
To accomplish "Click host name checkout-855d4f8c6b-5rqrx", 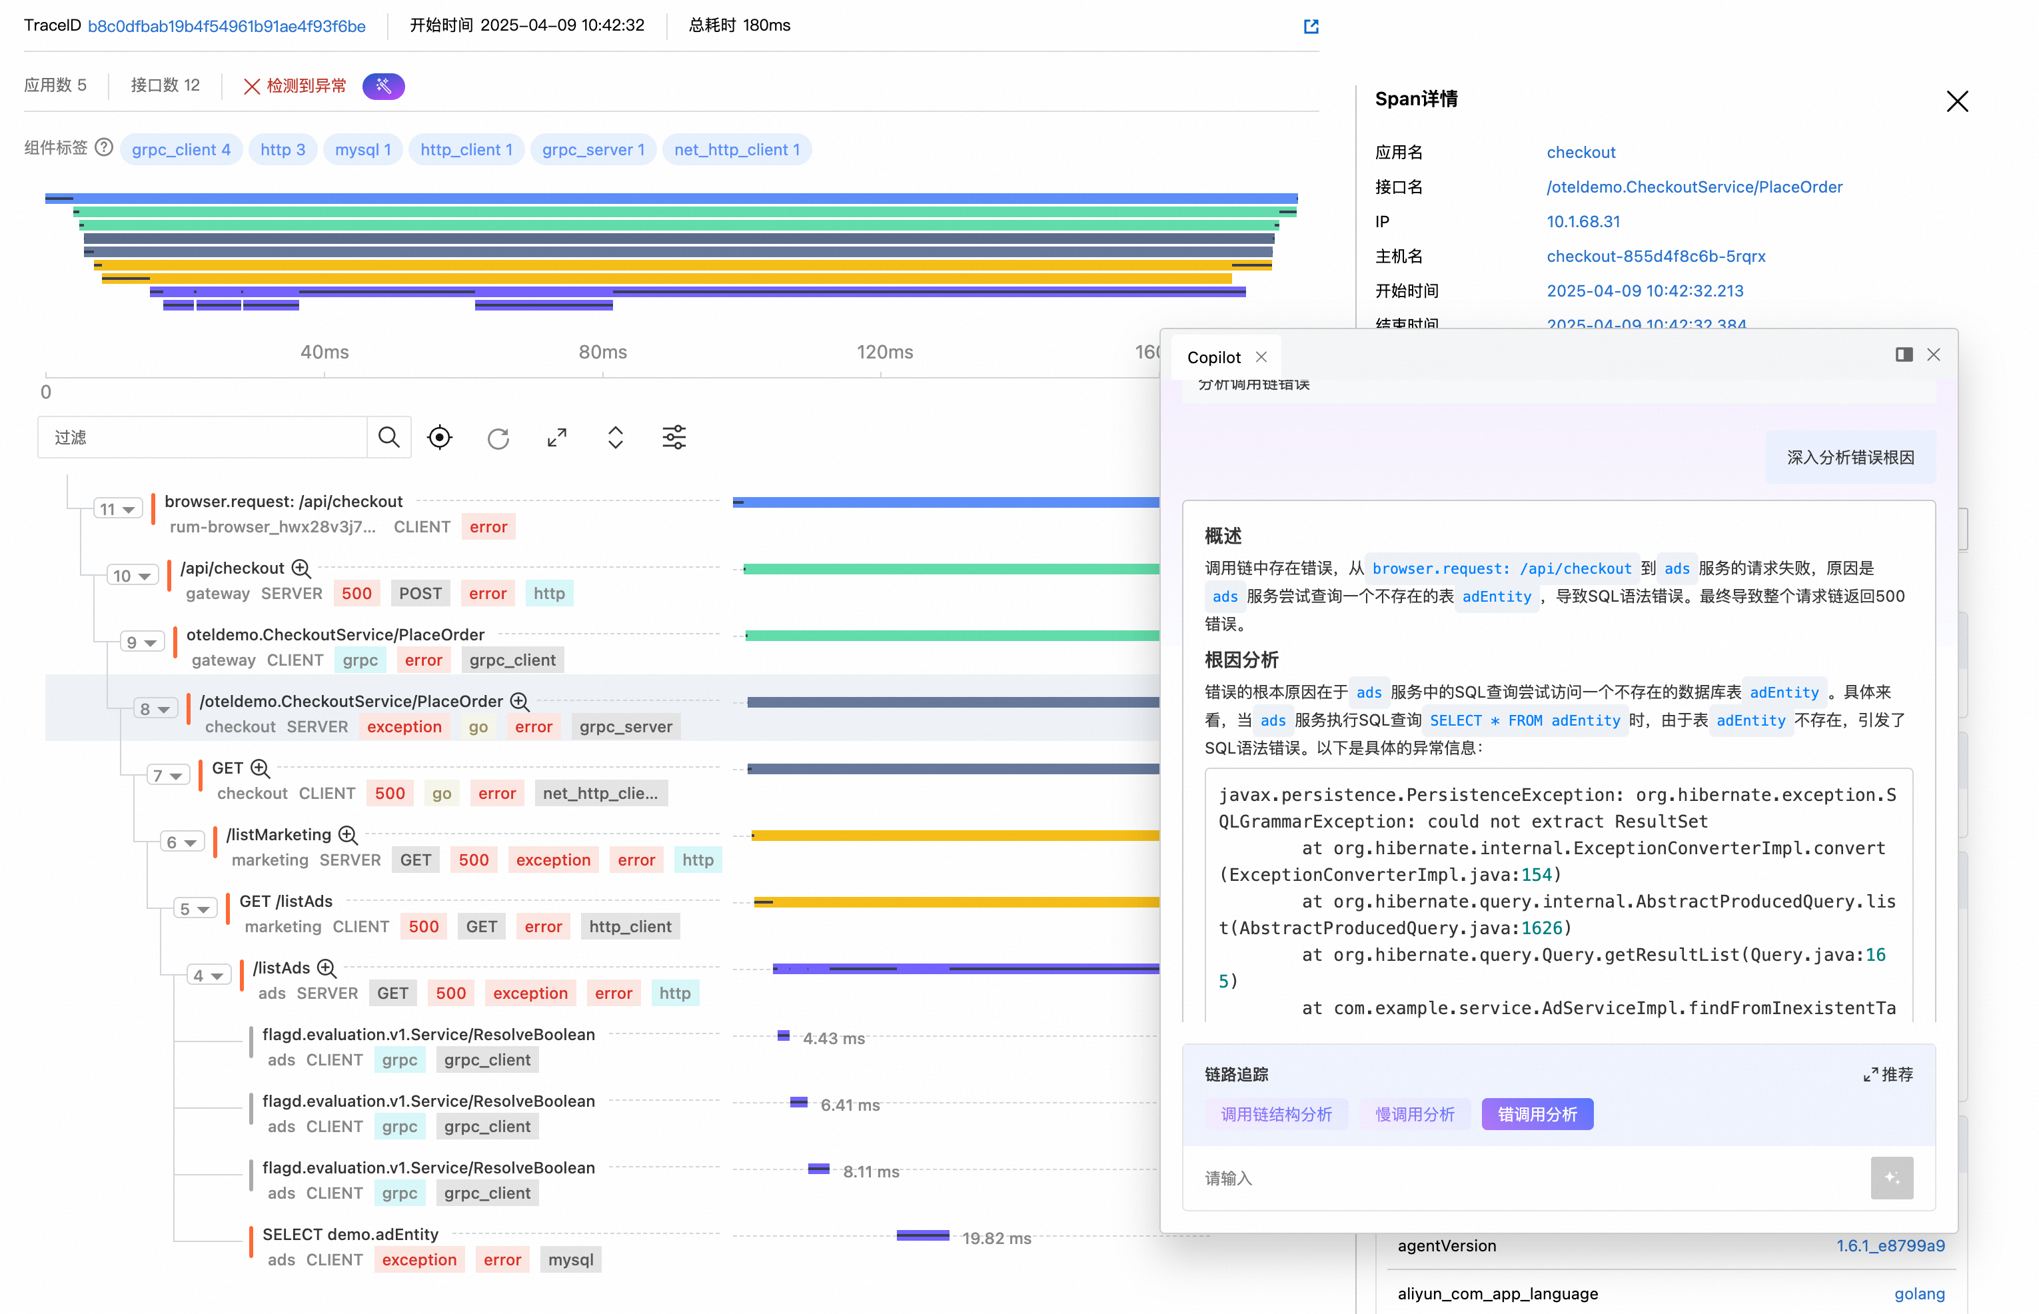I will tap(1655, 256).
